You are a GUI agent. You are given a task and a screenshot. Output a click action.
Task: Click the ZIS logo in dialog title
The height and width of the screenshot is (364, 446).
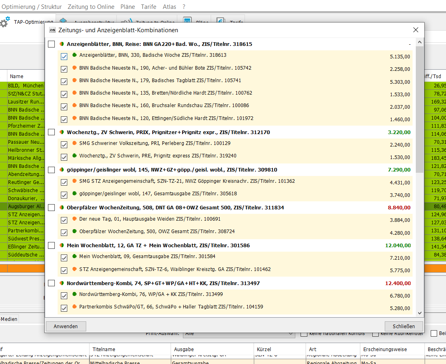click(x=52, y=30)
